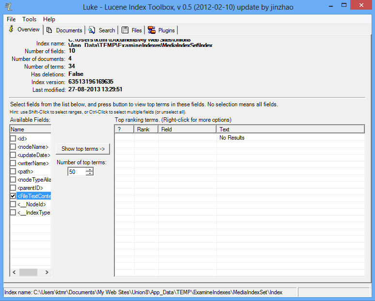Check the <updateDate> field checkbox
375x301 pixels.
(13, 155)
